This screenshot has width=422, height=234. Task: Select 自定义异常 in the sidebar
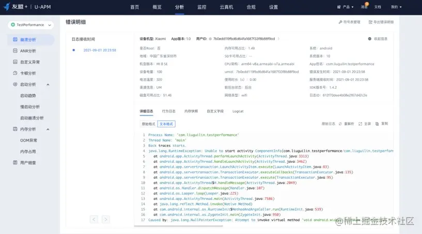point(30,62)
